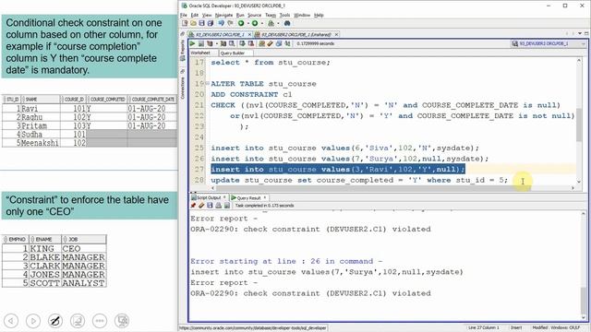Click the Run Script icon in worksheet toolbar
The width and height of the screenshot is (591, 332).
[201, 43]
